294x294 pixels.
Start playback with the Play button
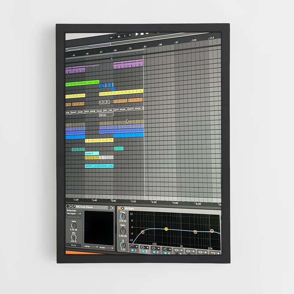point(137,34)
